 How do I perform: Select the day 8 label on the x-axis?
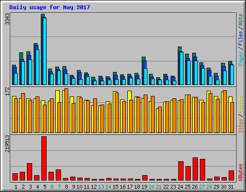click(x=66, y=187)
